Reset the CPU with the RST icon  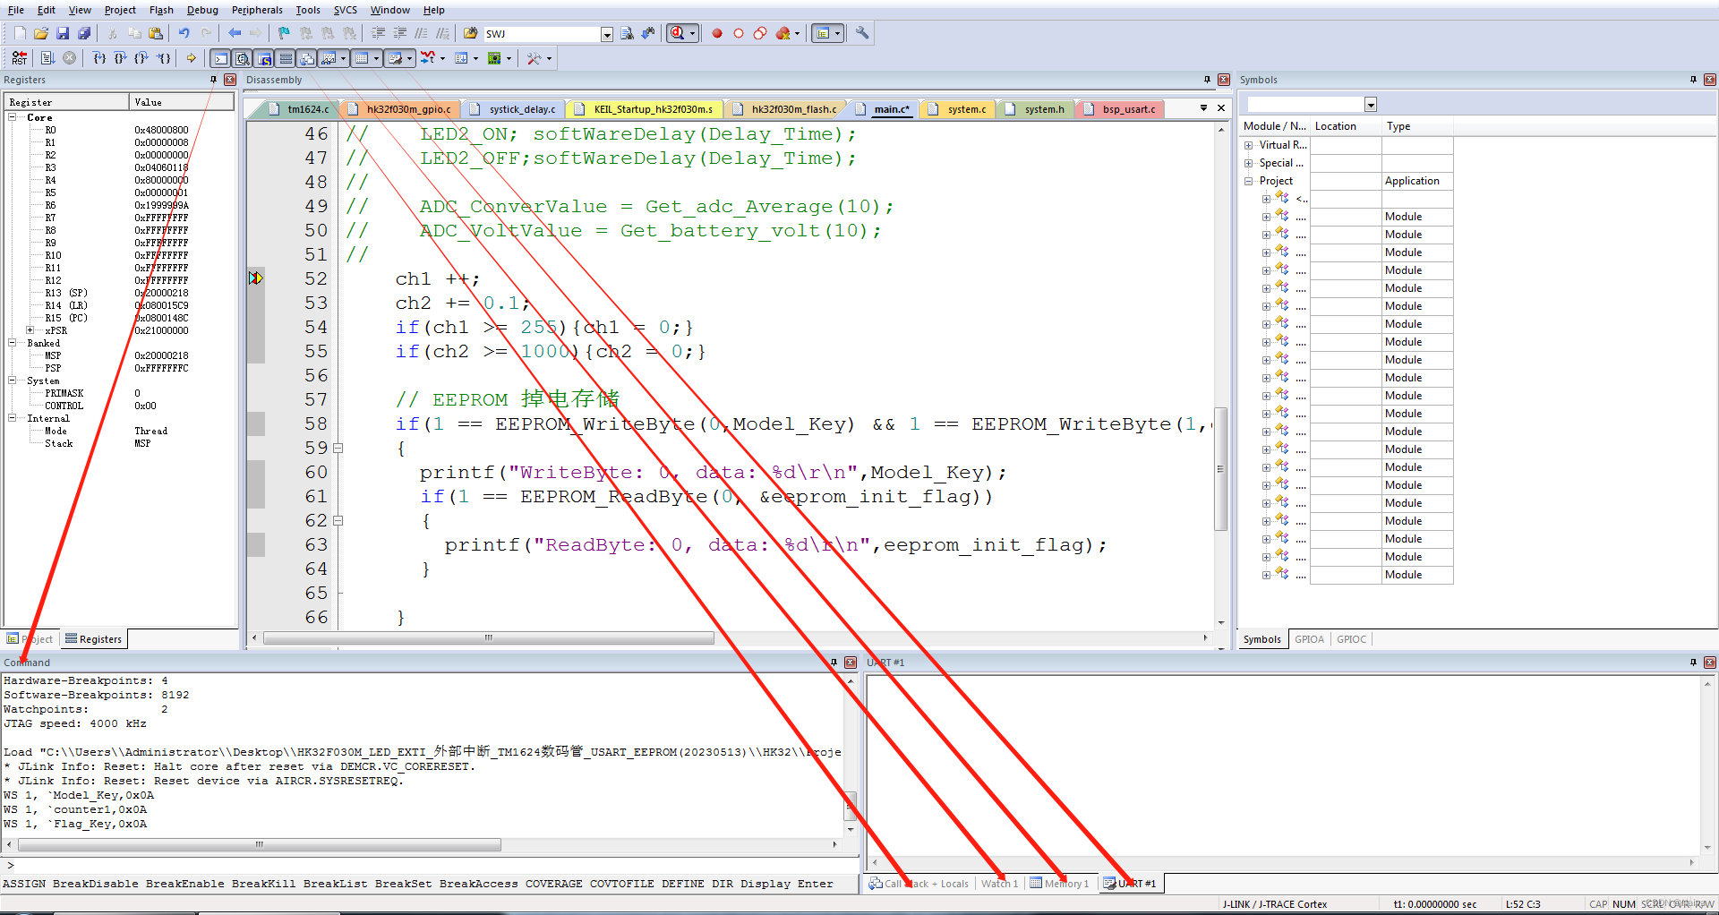[x=20, y=58]
